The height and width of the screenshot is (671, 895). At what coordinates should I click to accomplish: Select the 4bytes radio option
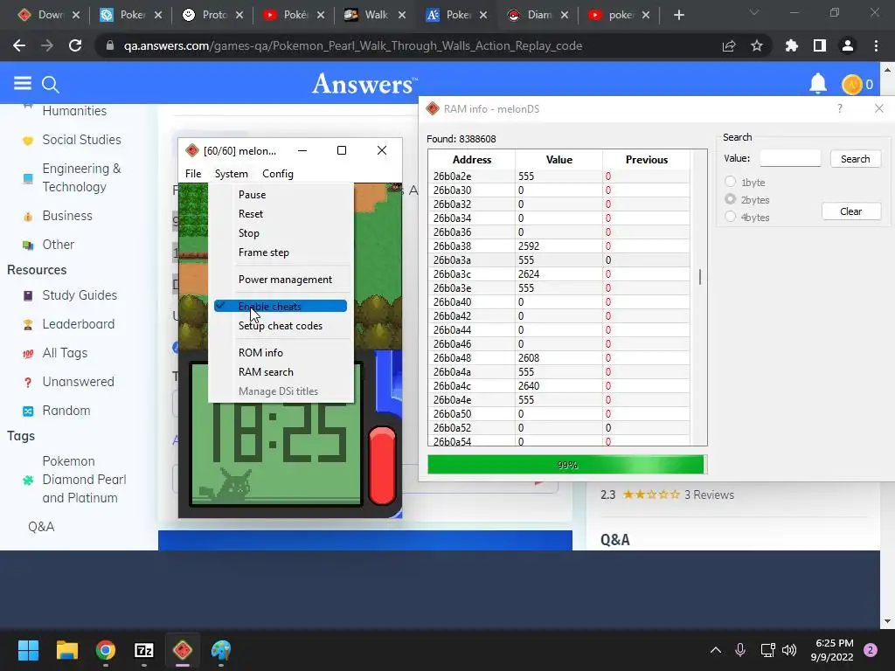point(730,217)
